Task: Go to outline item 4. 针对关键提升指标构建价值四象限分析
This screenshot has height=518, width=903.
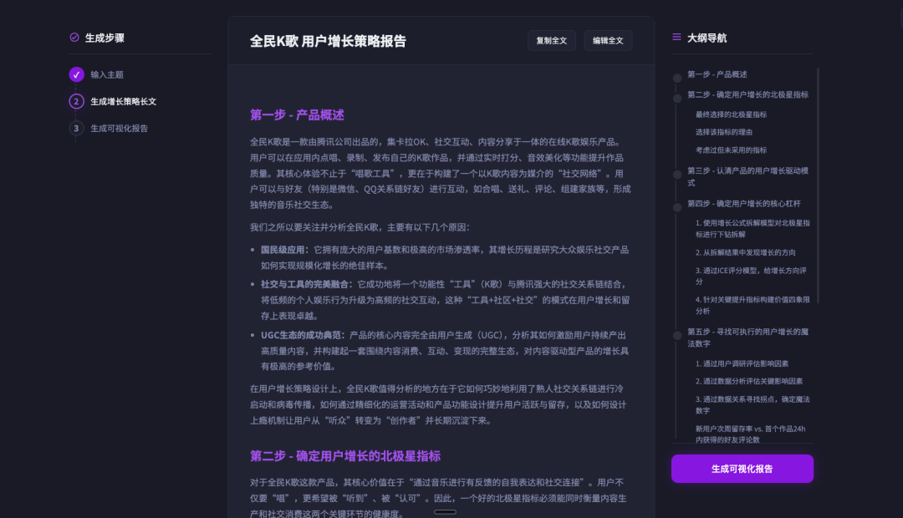Action: (752, 305)
